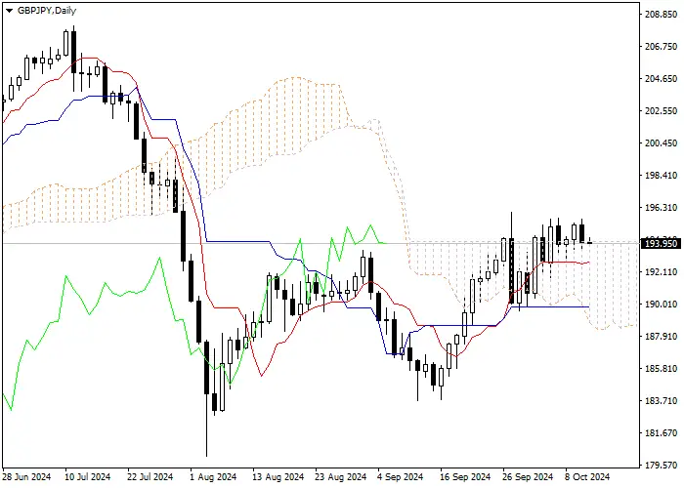Click the 185.810 price level
The image size is (684, 488).
[661, 369]
